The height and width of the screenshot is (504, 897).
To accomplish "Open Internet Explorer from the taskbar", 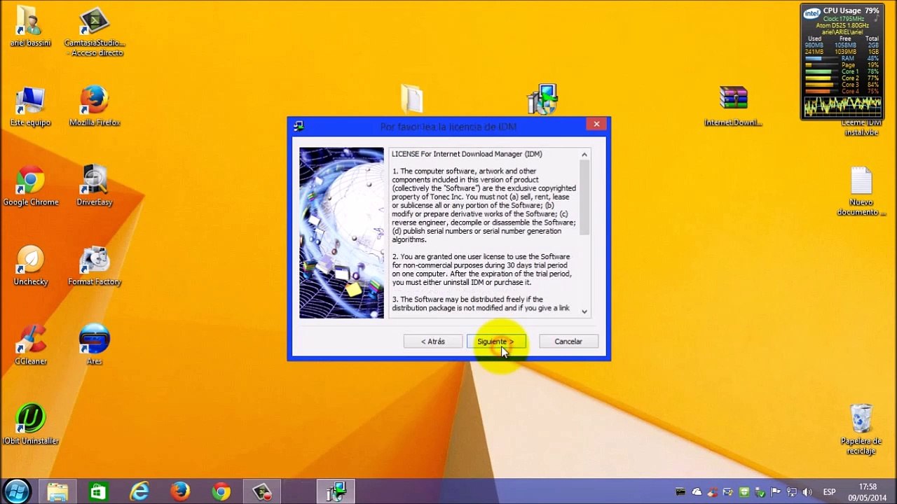I will click(x=139, y=492).
